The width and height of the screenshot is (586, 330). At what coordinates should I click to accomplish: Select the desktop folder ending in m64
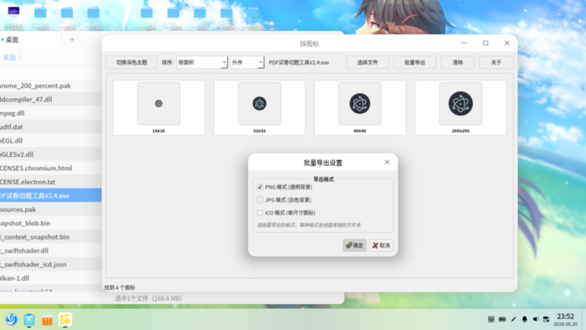(253, 18)
